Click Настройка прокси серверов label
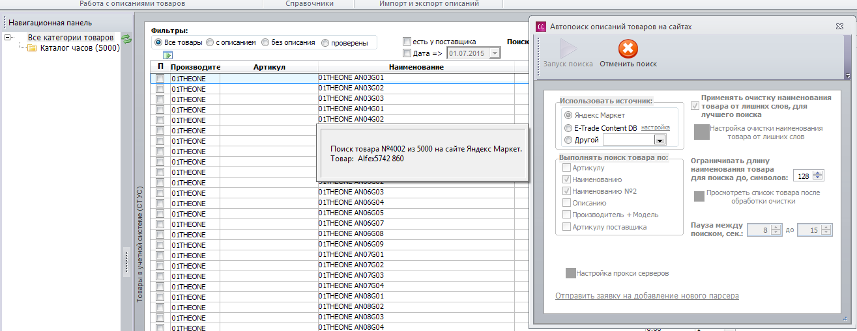This screenshot has height=331, width=857. (x=622, y=273)
